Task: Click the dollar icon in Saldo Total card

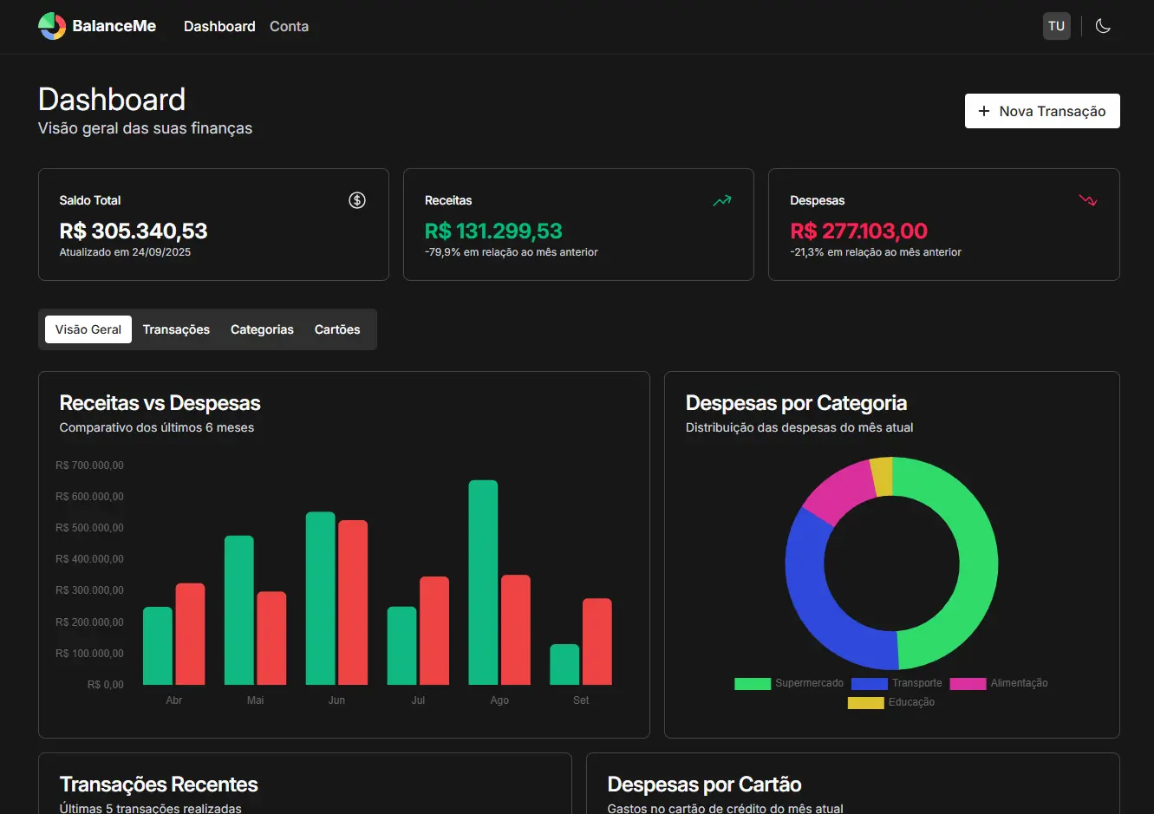Action: (357, 200)
